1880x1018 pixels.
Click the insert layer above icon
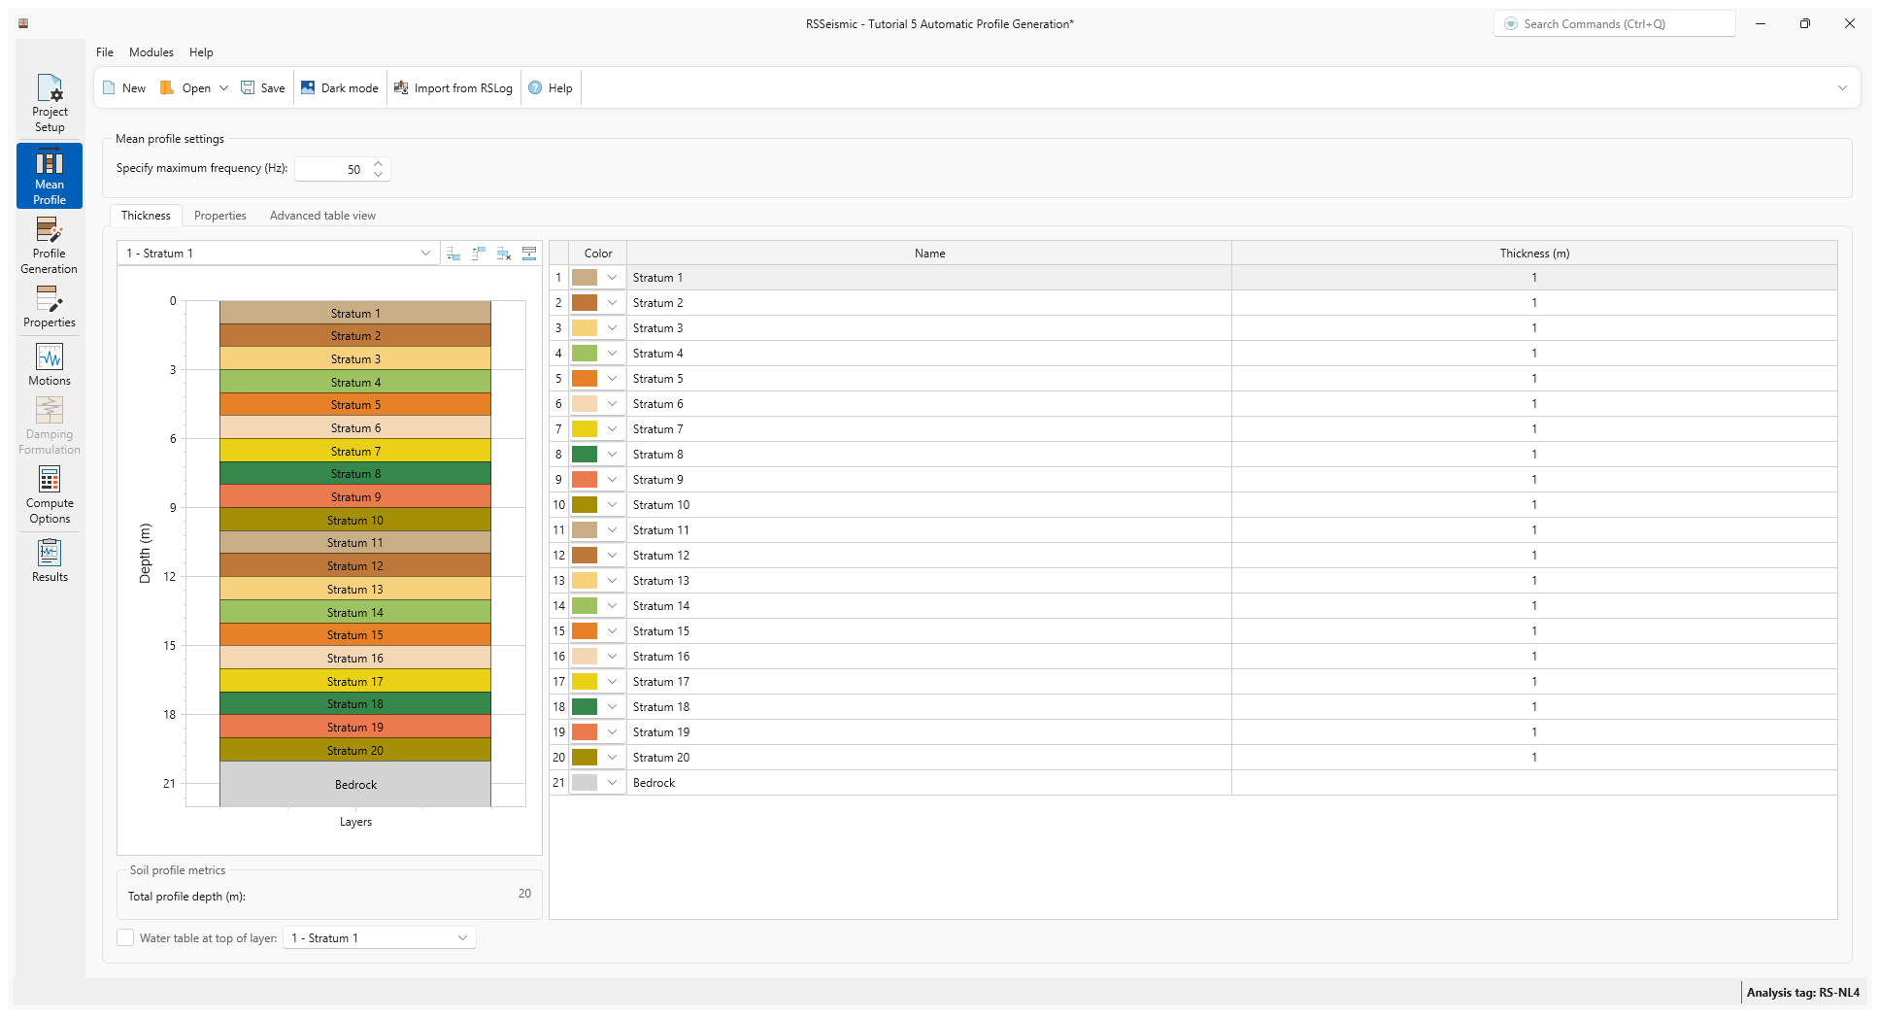click(x=479, y=254)
